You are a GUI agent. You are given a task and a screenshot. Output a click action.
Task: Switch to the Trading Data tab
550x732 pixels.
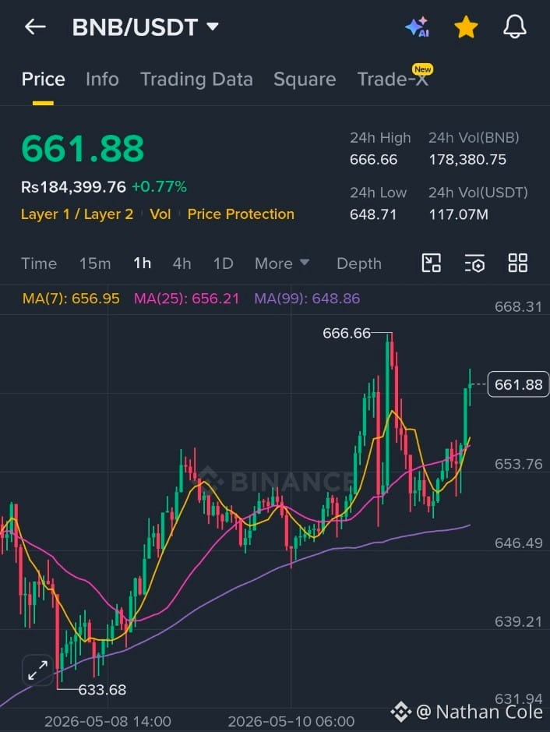196,80
